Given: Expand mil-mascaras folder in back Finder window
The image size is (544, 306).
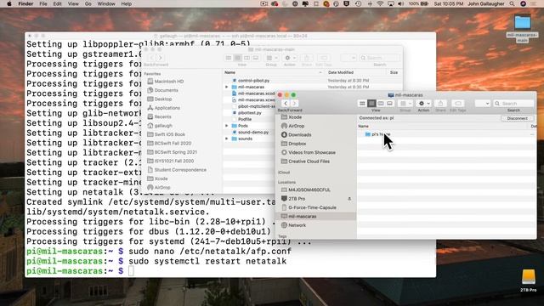Looking at the screenshot, I should tap(227, 87).
